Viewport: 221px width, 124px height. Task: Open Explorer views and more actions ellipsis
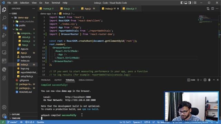coord(33,9)
